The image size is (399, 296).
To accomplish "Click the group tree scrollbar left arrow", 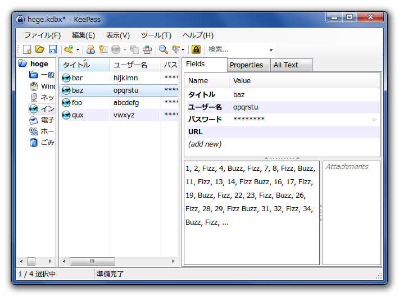I will 21,261.
